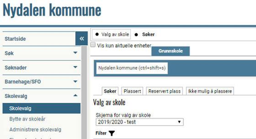Click Nydalen kommune unit selector button
Screen dimensions: 256x139
click(132, 68)
